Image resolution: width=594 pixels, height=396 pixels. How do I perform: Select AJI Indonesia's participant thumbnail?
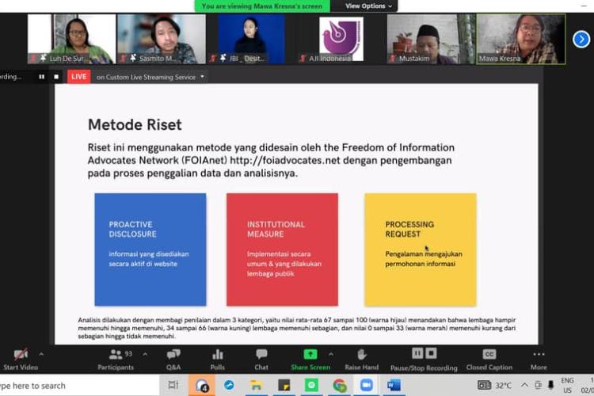tap(341, 39)
